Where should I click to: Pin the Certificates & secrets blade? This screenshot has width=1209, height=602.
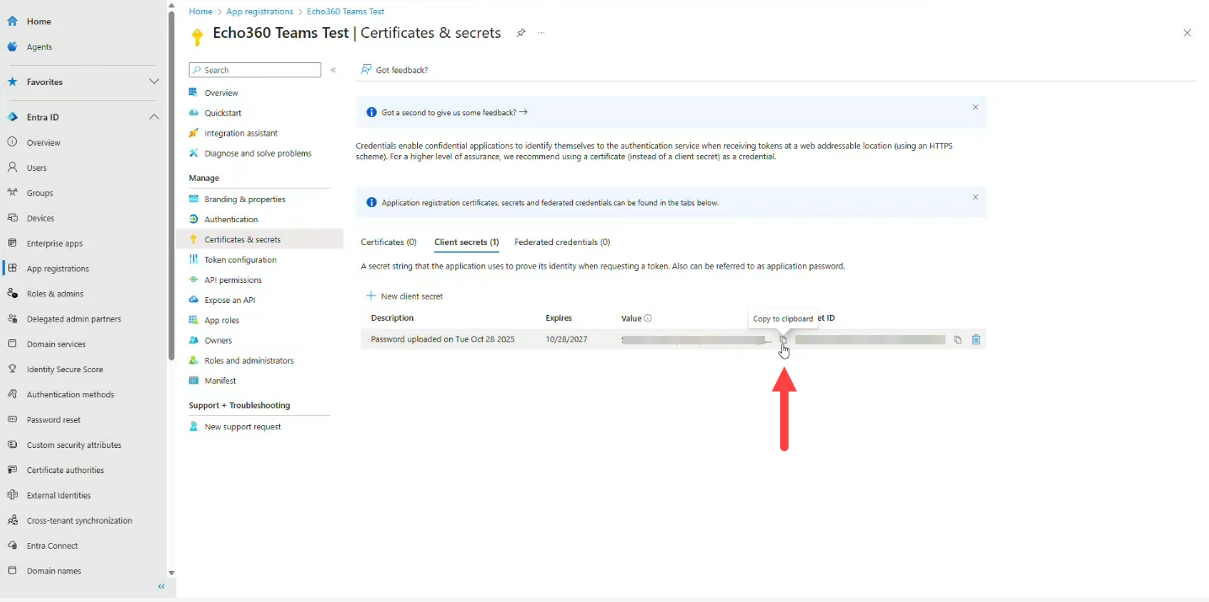click(x=521, y=33)
